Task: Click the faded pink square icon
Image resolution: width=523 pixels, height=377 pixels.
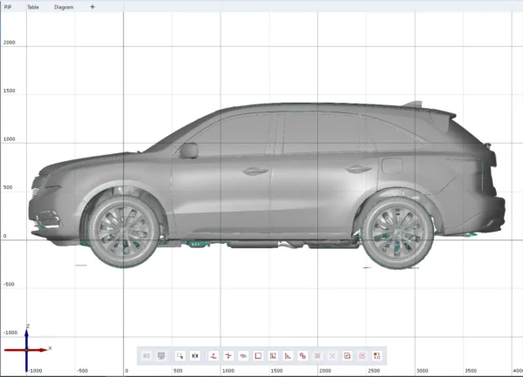Action: [x=362, y=356]
